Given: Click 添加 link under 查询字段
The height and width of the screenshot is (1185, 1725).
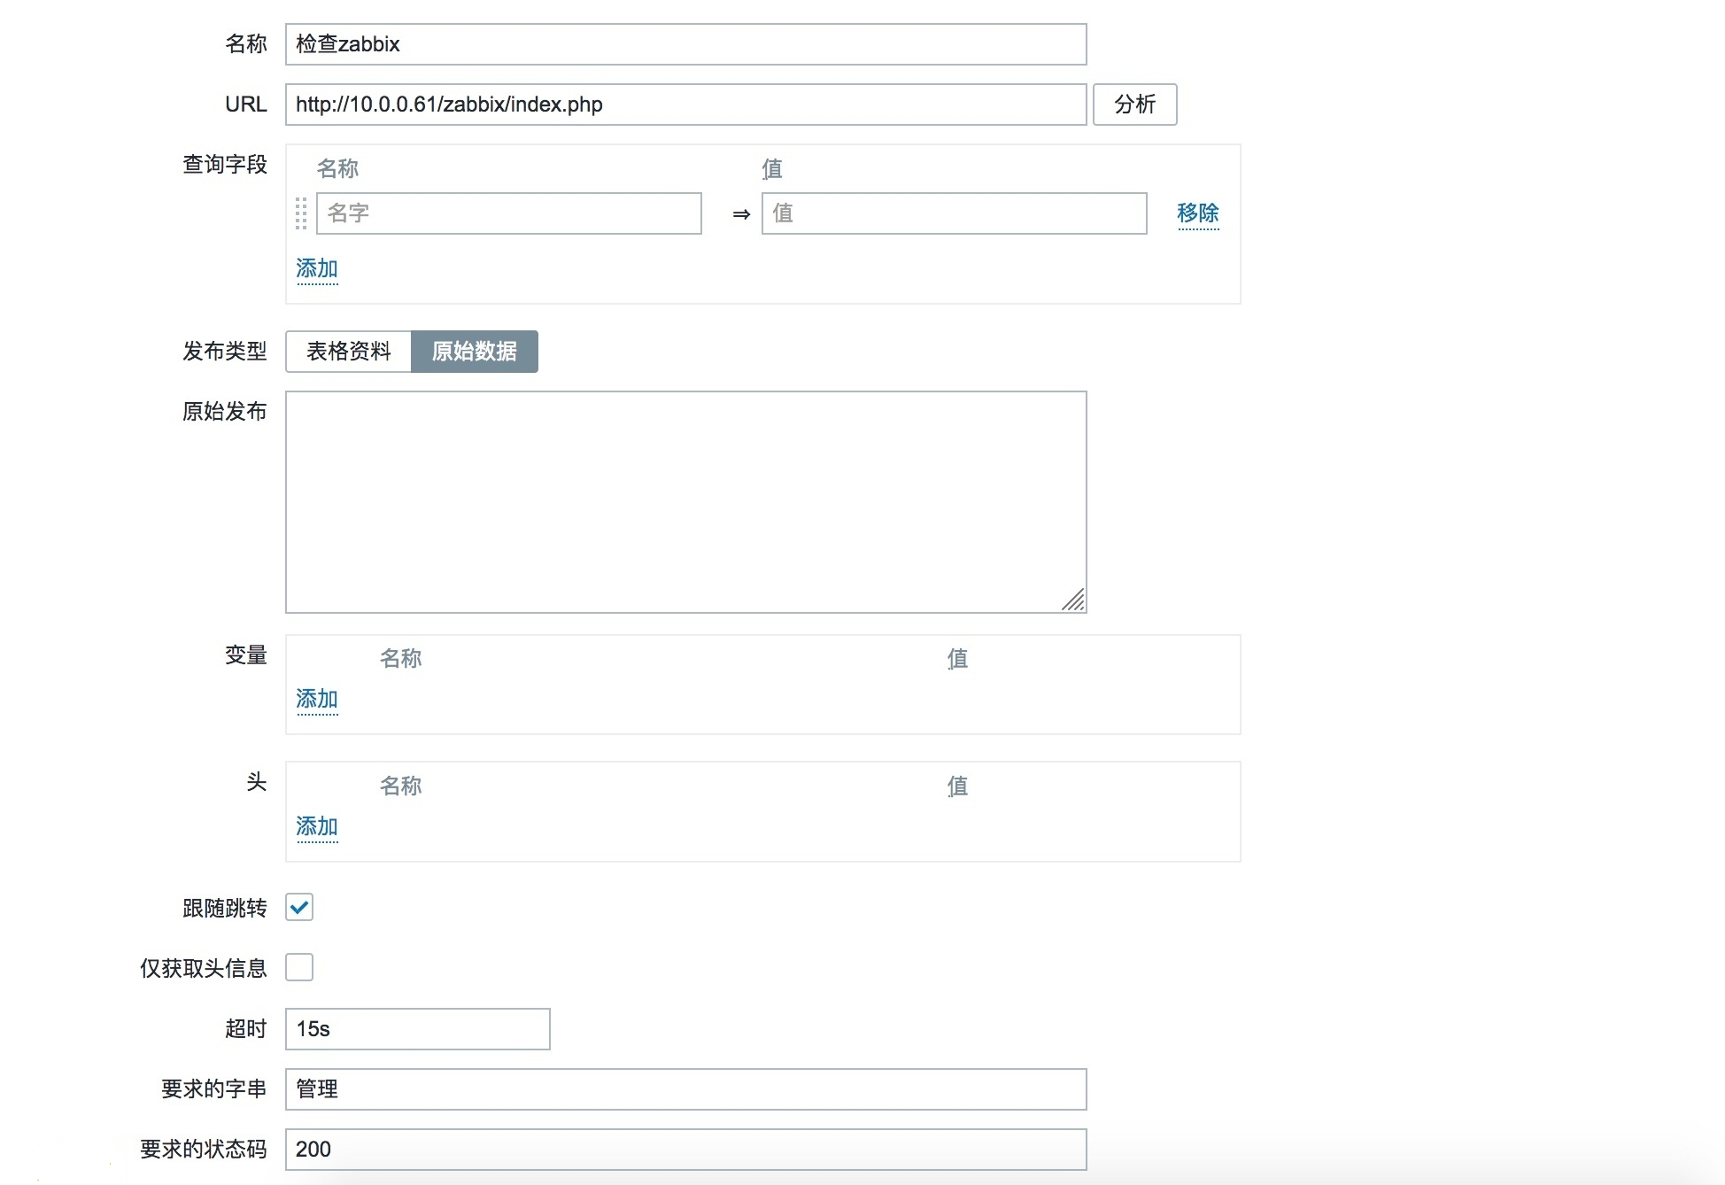Looking at the screenshot, I should pyautogui.click(x=317, y=269).
